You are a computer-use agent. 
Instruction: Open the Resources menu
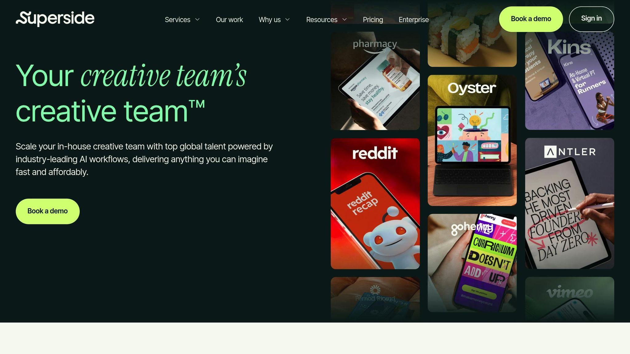click(x=322, y=20)
